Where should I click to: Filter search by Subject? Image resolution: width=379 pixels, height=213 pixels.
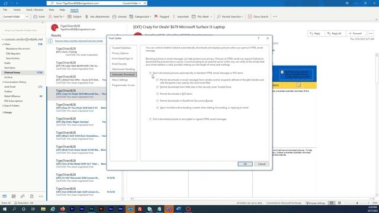(x=75, y=17)
